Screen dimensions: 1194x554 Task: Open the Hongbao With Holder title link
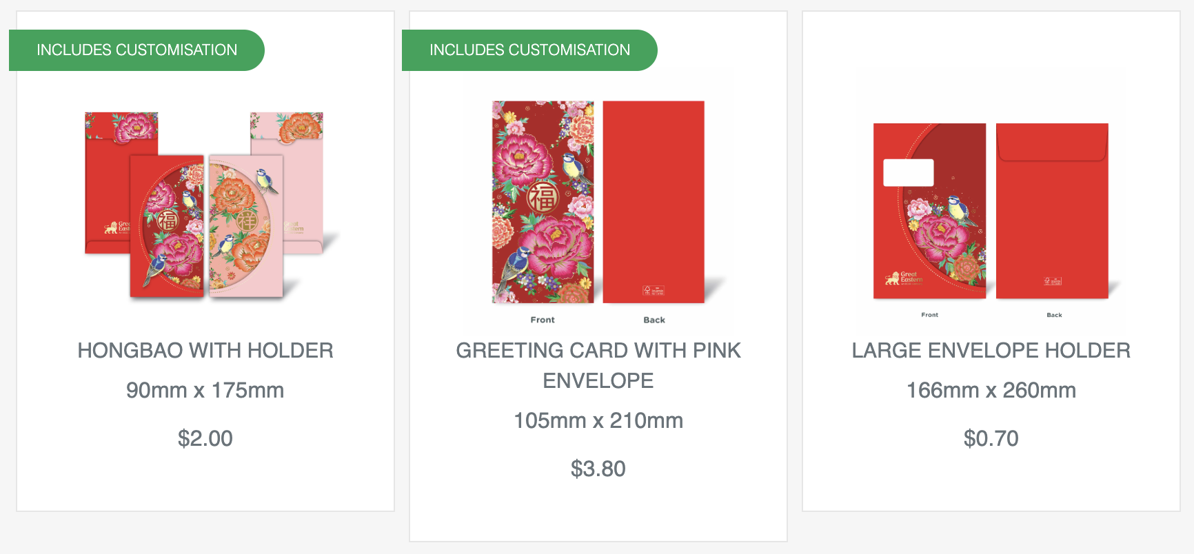pyautogui.click(x=205, y=351)
